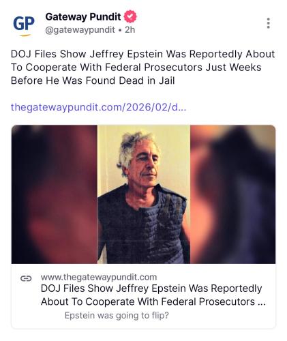Open the GP profile avatar
287x341 pixels.
(24, 25)
